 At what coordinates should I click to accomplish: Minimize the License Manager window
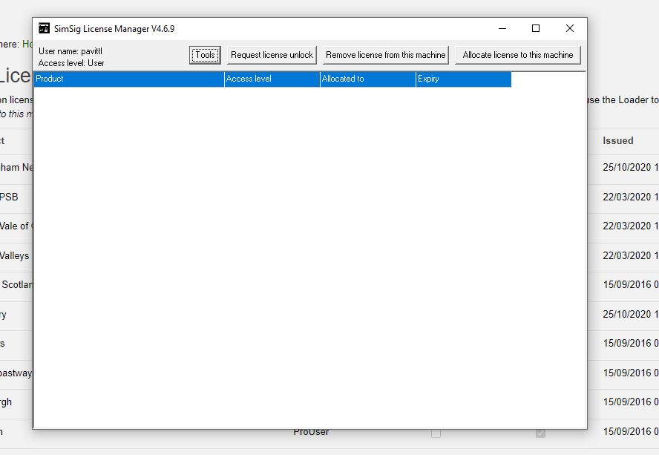502,29
